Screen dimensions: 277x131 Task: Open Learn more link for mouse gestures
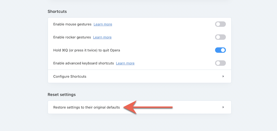103,24
